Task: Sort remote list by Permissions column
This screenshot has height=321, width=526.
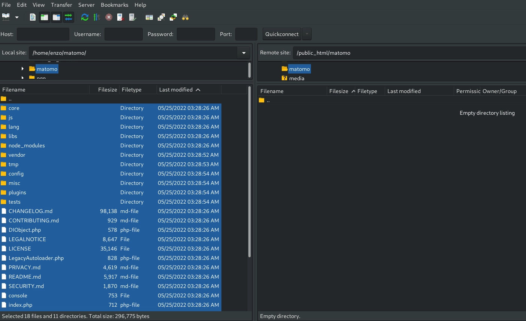Action: coord(467,91)
